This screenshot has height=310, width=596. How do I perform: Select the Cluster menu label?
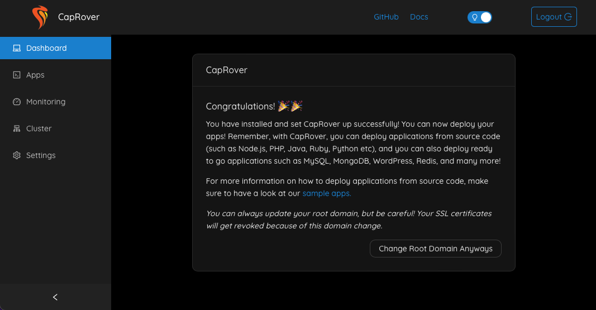click(39, 128)
